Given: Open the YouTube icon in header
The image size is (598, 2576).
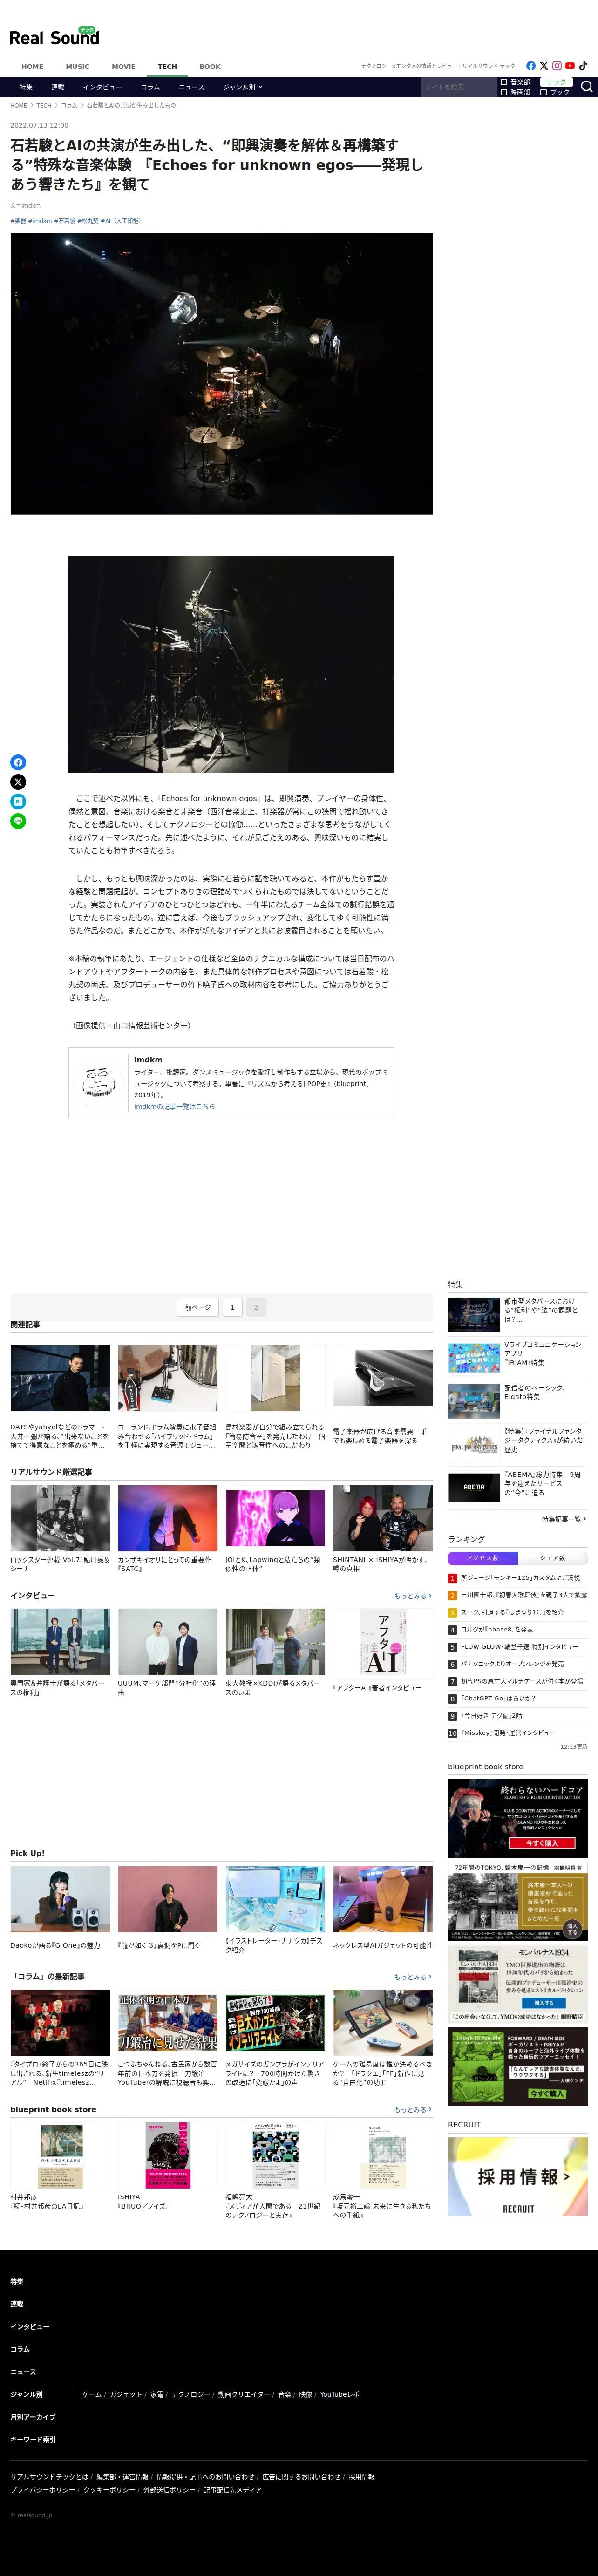Looking at the screenshot, I should (570, 66).
